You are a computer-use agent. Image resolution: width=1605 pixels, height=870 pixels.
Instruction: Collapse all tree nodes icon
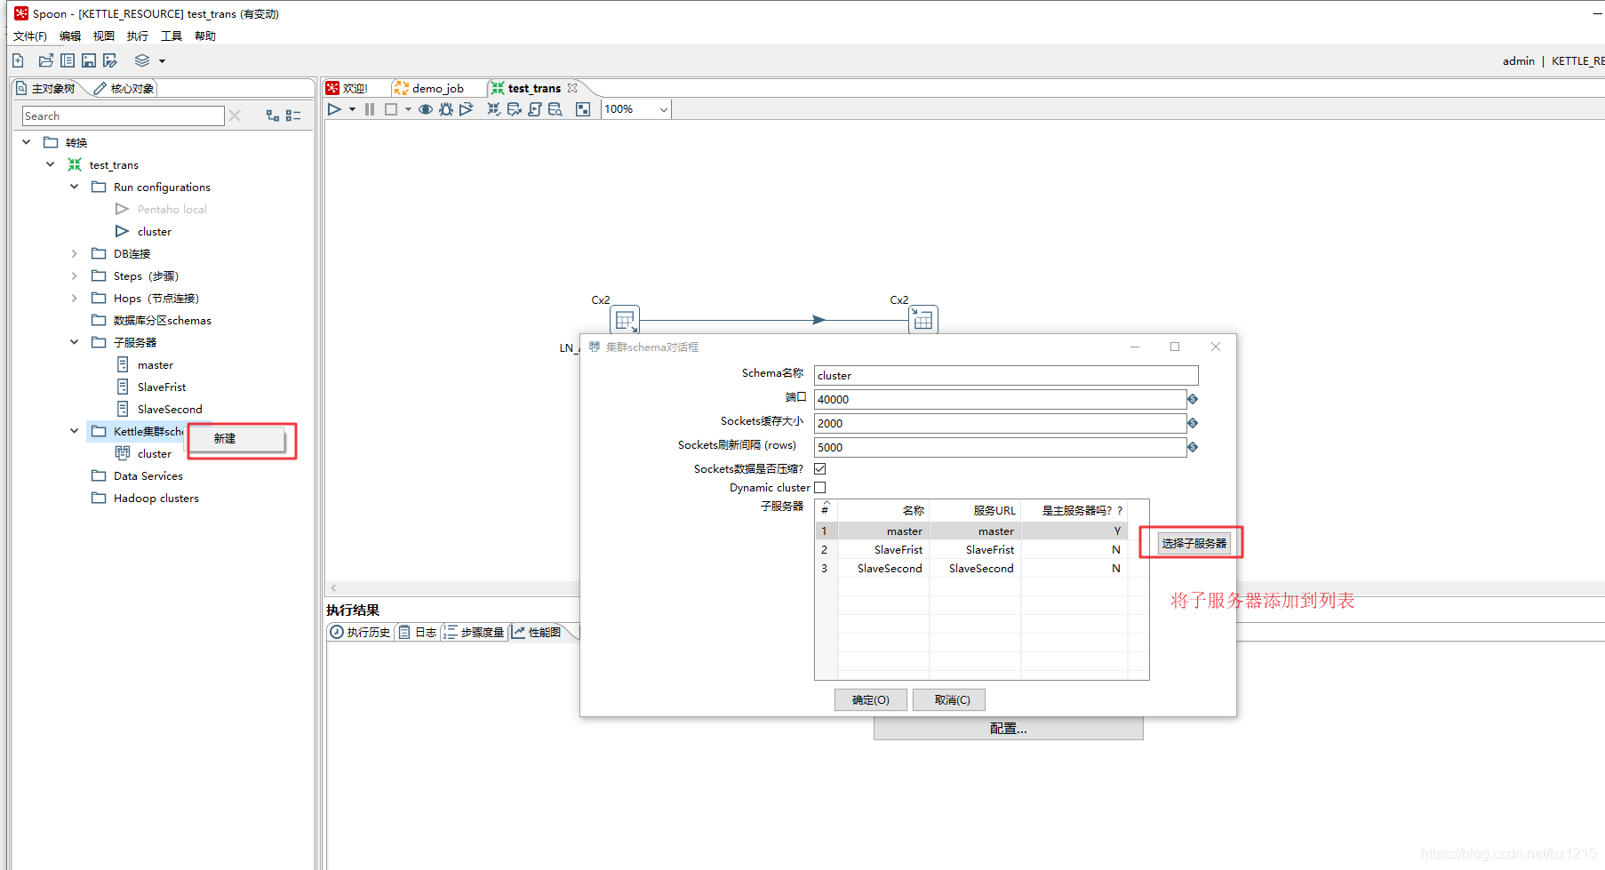pyautogui.click(x=293, y=116)
